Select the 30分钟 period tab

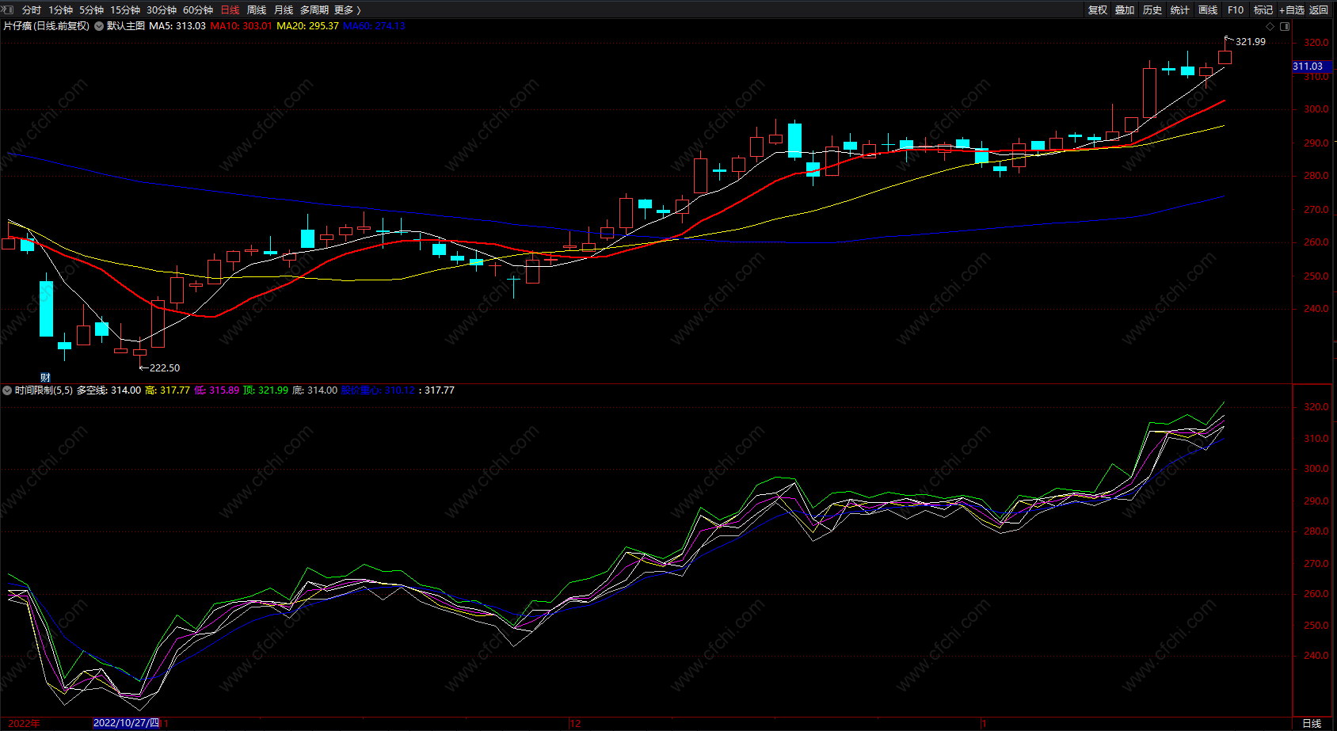click(162, 10)
